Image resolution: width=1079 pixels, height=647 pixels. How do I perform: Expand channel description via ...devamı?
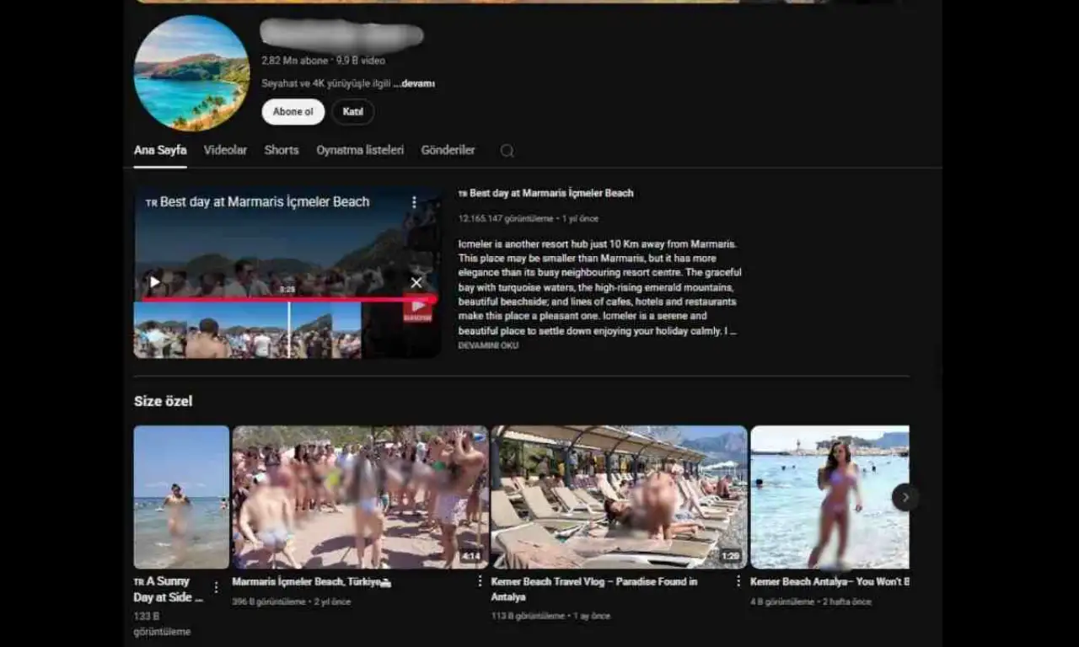pos(414,83)
